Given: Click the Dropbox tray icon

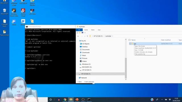Looking at the screenshot, I should point(170,99).
